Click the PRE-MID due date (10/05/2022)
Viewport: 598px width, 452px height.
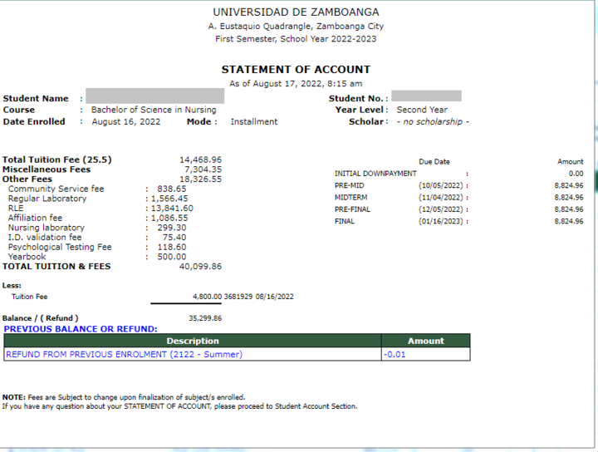pyautogui.click(x=441, y=185)
